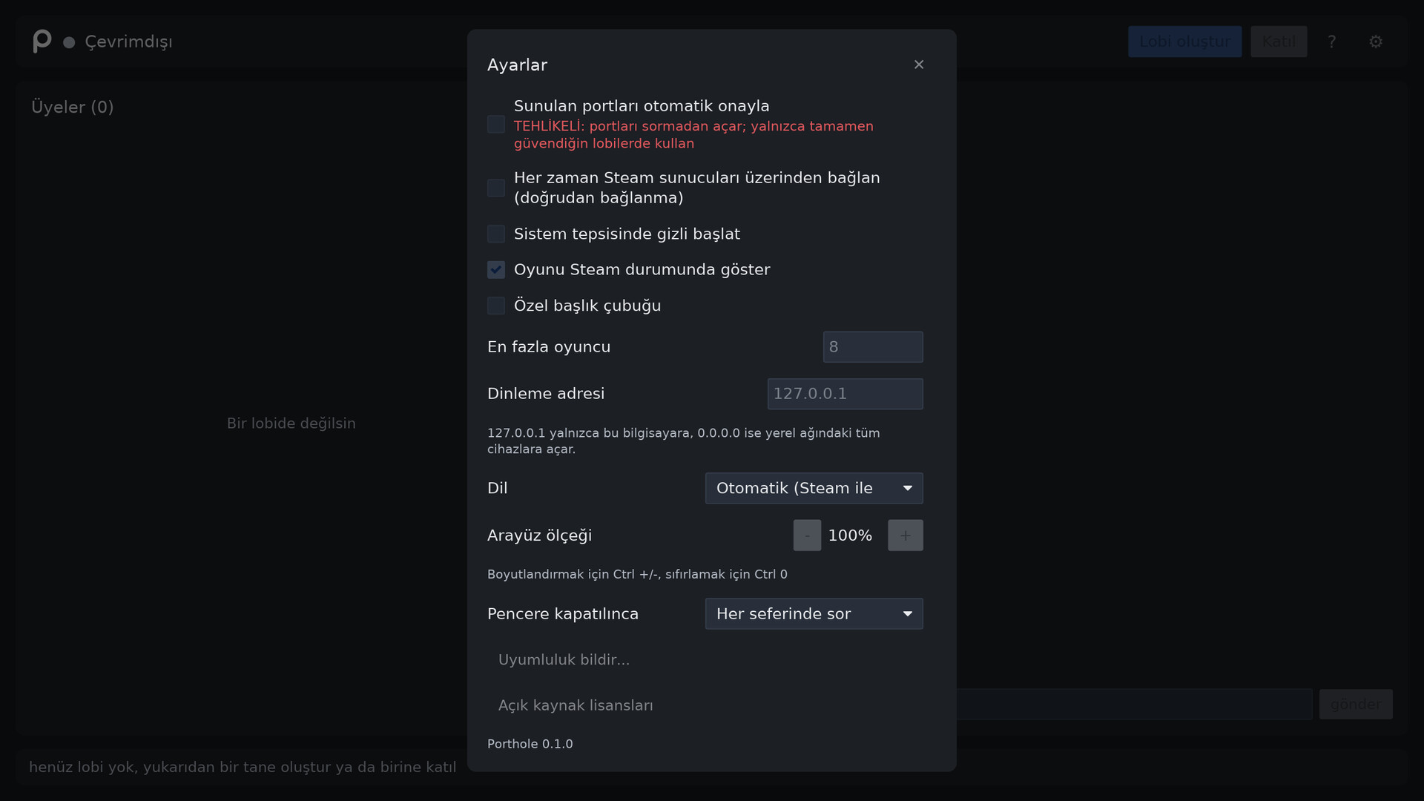
Task: Focus the En fazla oyuncu field
Action: tap(873, 347)
